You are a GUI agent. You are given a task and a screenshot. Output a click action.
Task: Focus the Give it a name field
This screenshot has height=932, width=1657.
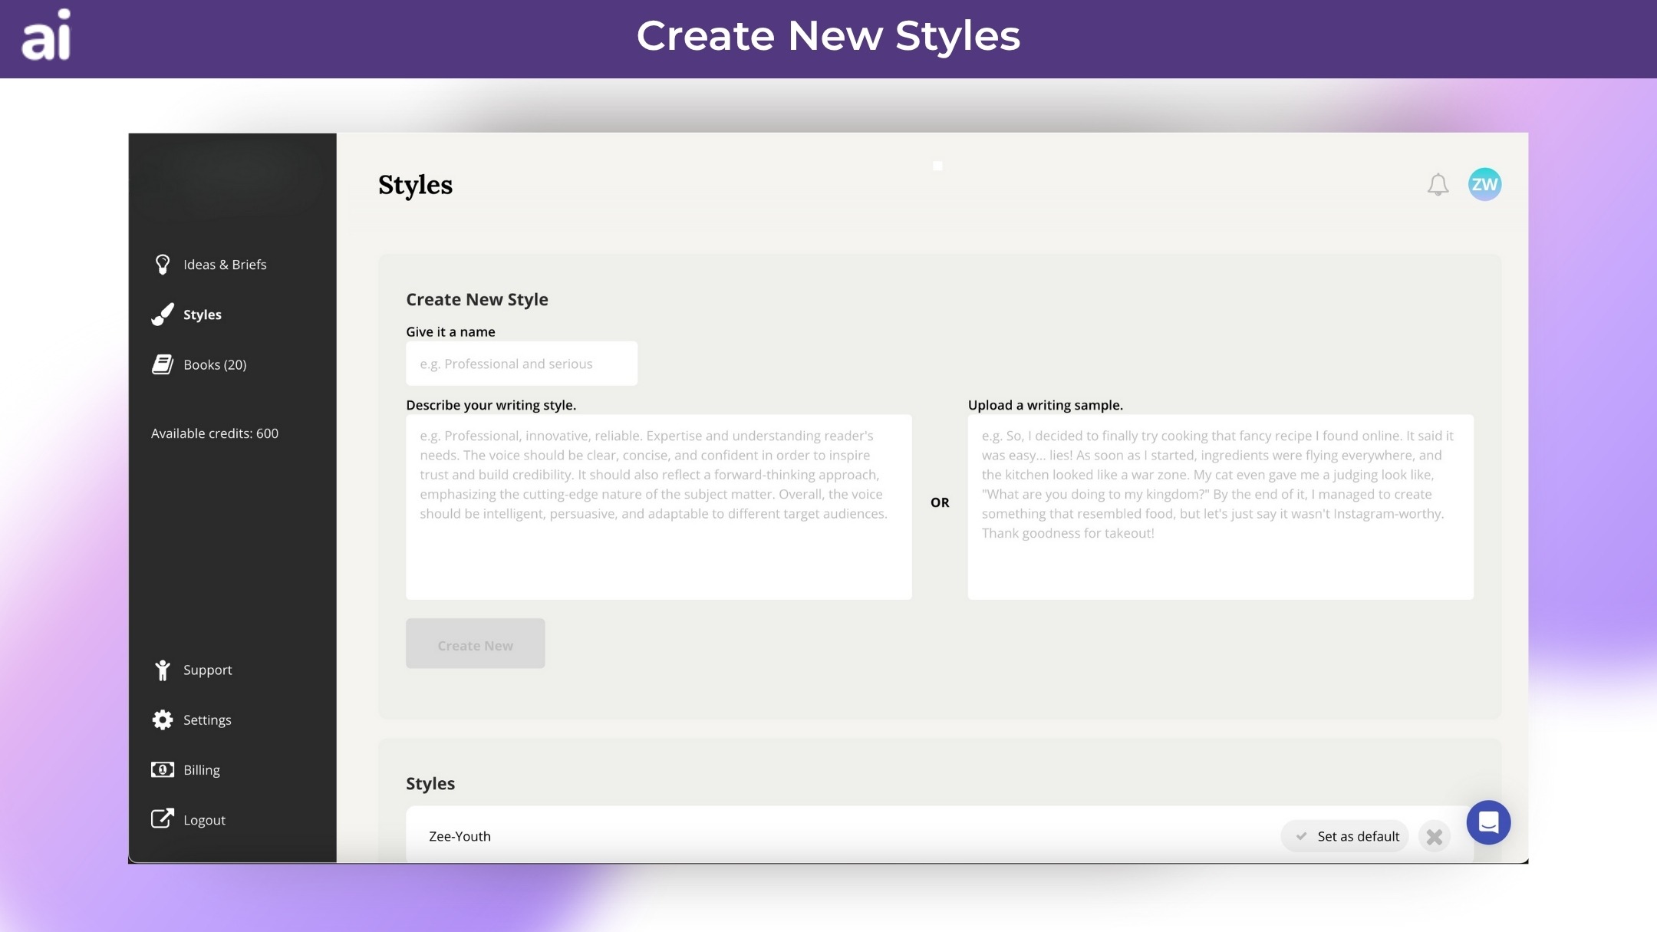tap(522, 364)
